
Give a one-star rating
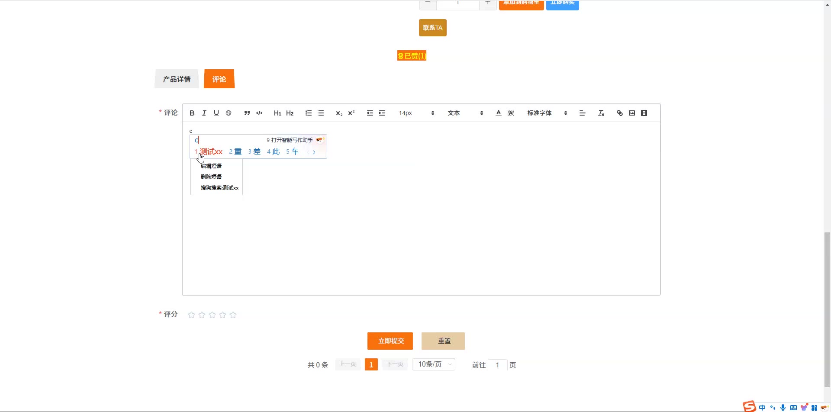pos(191,315)
